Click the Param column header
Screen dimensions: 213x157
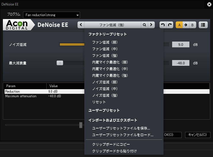(25, 86)
